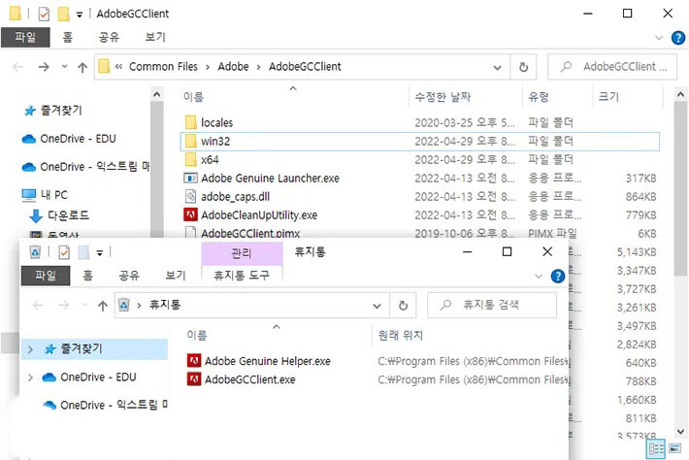Select AdobeCleanUpUtility.exe red Adobe icon
The height and width of the screenshot is (460, 689).
[x=190, y=214]
